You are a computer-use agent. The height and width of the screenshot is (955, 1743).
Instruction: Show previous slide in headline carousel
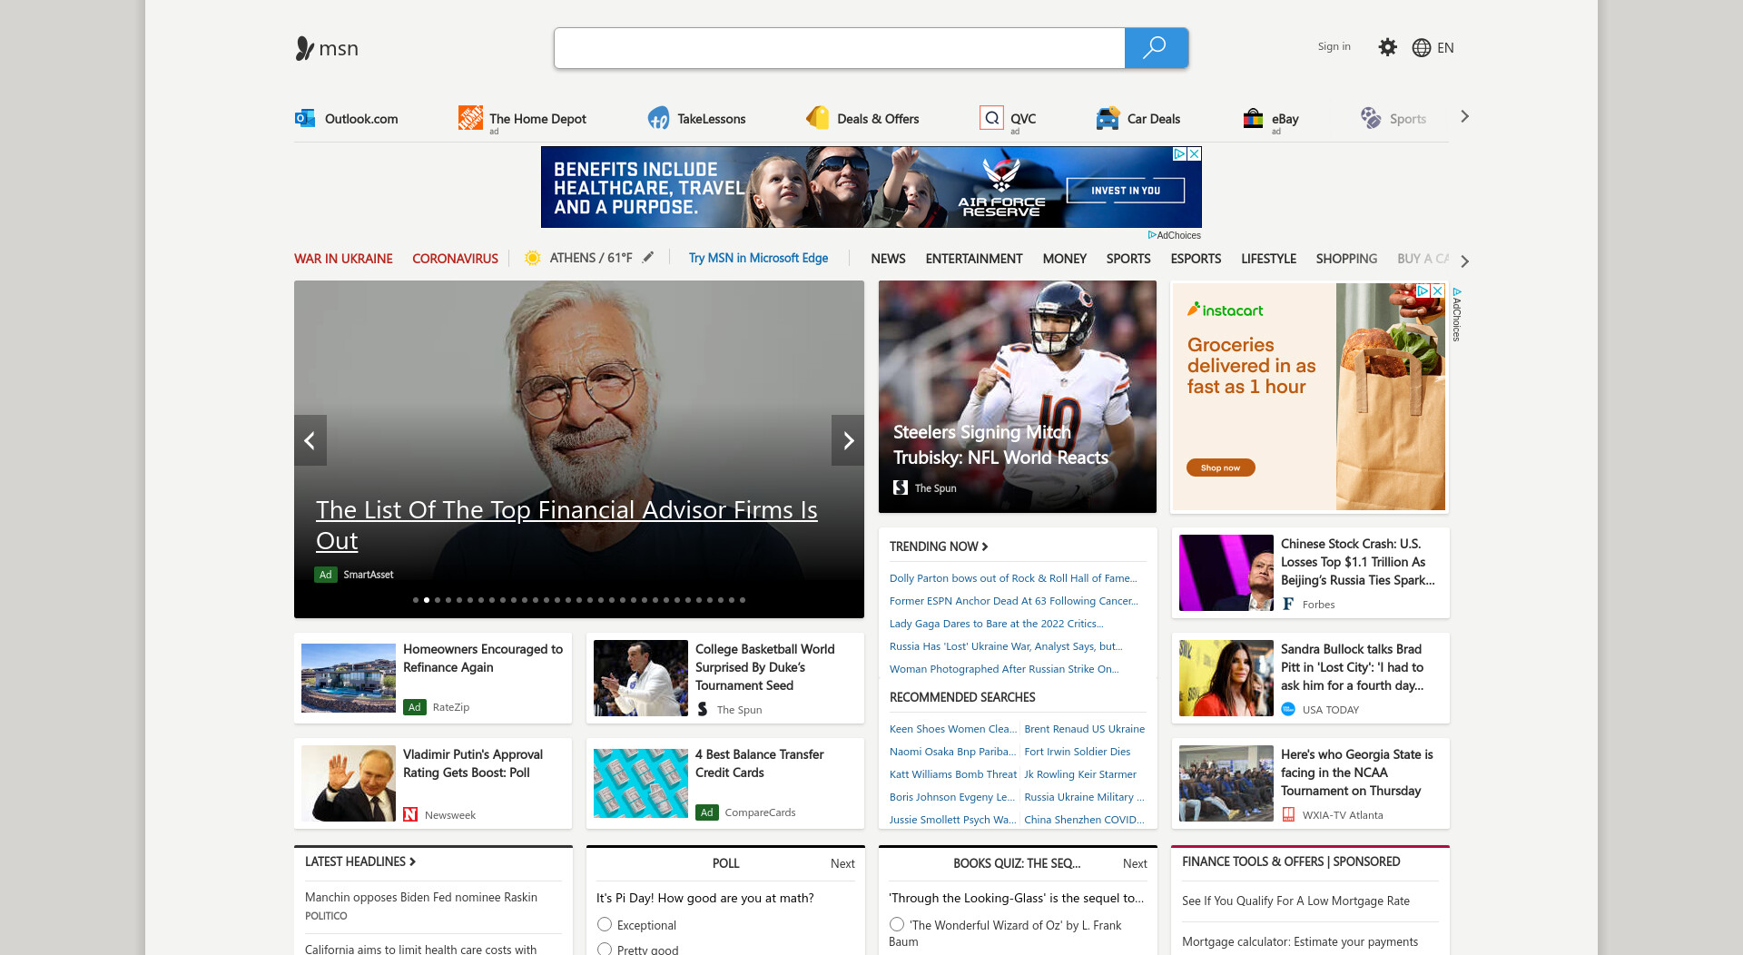(310, 440)
